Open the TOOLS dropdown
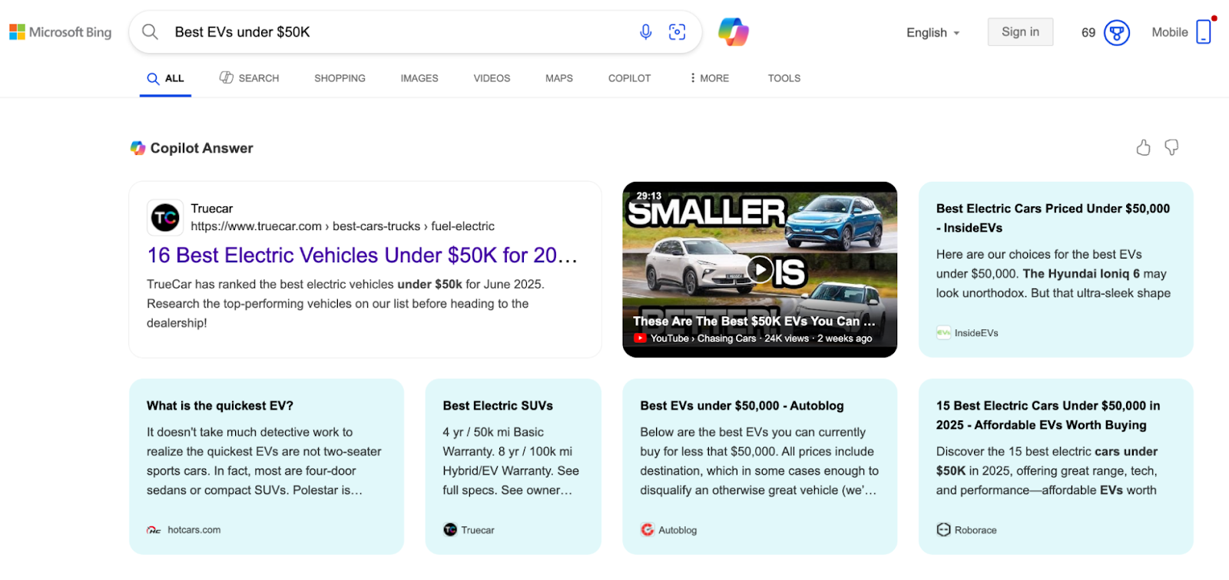The height and width of the screenshot is (580, 1229). (783, 77)
